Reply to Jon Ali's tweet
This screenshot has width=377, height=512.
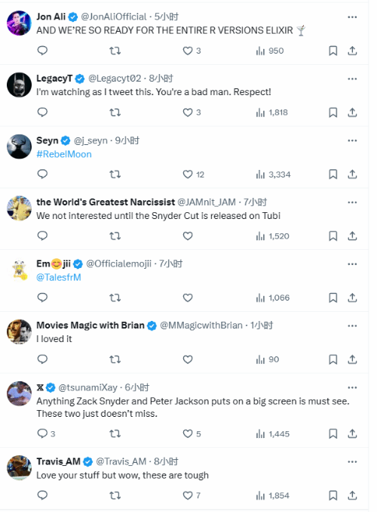[x=42, y=51]
